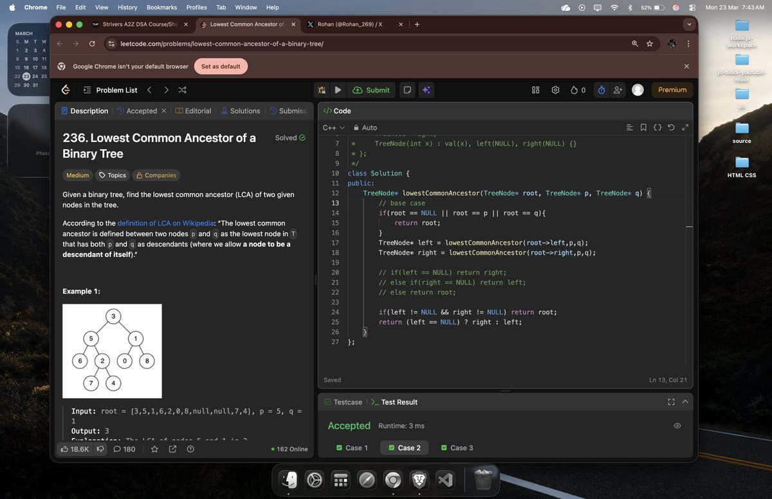Click the Medium difficulty badge

tap(77, 175)
